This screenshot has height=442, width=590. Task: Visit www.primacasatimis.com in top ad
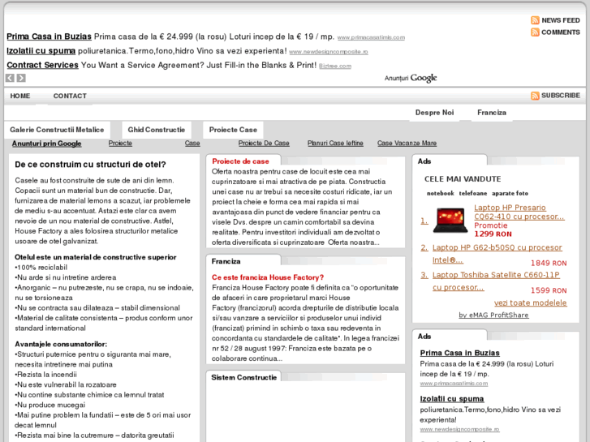tap(371, 37)
